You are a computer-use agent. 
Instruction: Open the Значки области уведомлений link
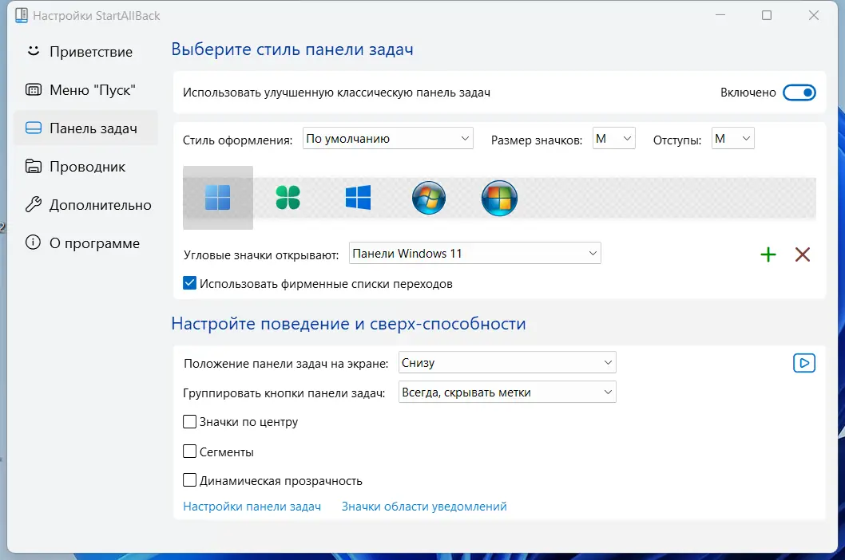pos(424,506)
